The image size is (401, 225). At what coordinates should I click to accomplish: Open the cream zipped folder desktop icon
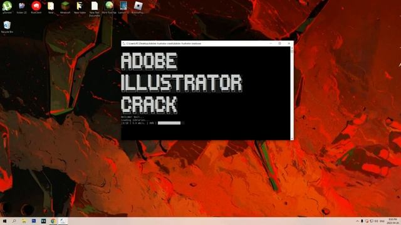click(x=51, y=7)
